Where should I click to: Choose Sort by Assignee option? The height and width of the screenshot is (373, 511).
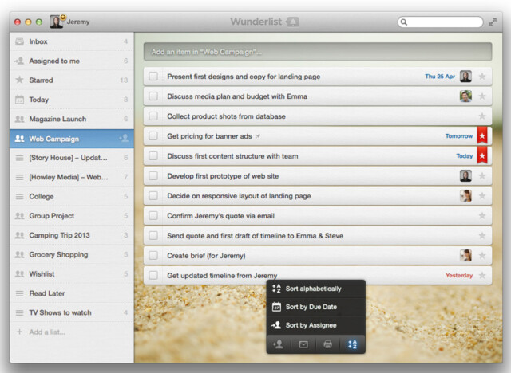click(x=316, y=325)
